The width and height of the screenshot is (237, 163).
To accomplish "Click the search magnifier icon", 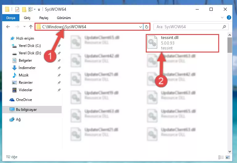I will (x=224, y=27).
